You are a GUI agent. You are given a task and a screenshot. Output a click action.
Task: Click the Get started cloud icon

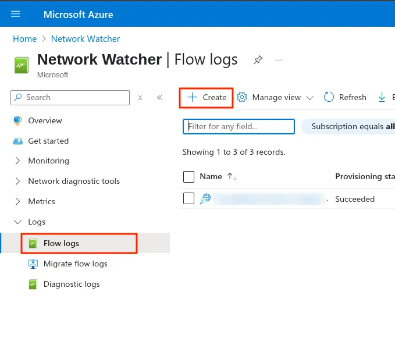pyautogui.click(x=17, y=141)
